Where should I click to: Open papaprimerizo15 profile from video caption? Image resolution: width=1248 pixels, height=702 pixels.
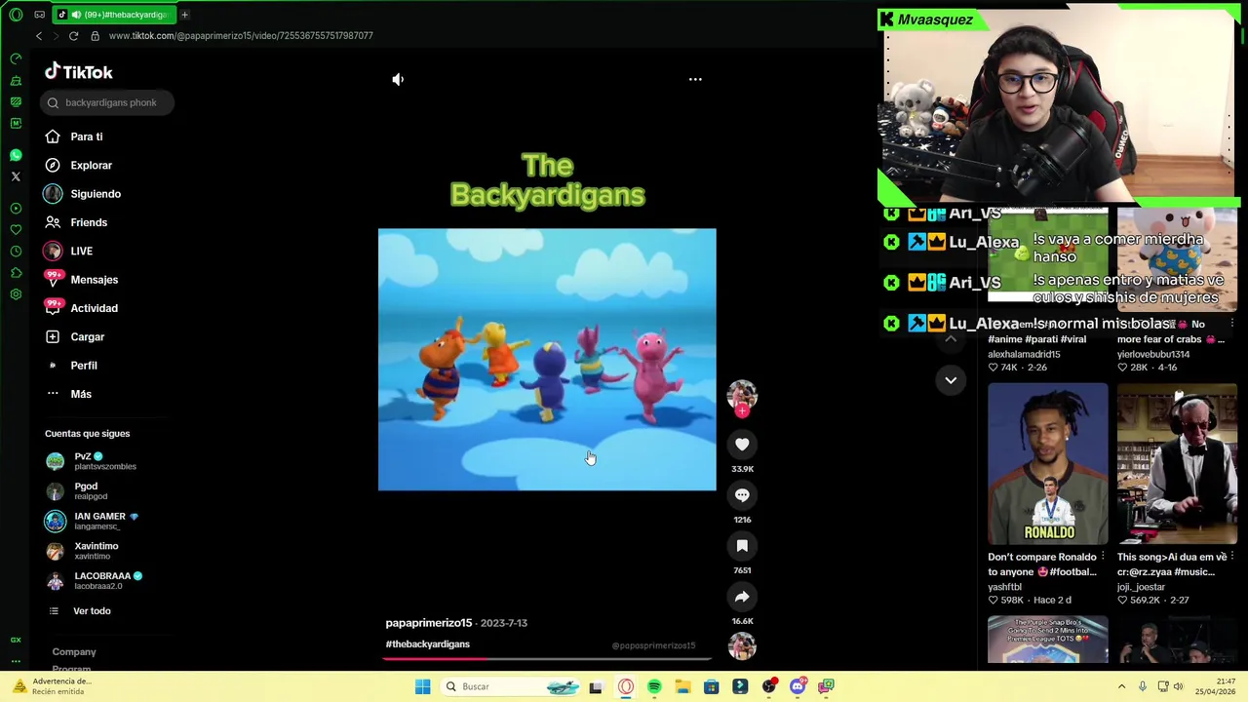coord(428,623)
